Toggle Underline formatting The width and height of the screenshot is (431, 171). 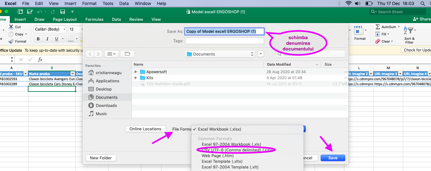(56, 39)
